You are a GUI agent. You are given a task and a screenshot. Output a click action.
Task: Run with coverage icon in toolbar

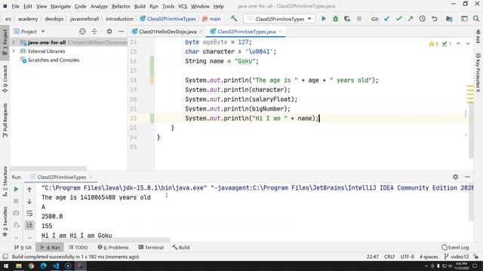[347, 19]
